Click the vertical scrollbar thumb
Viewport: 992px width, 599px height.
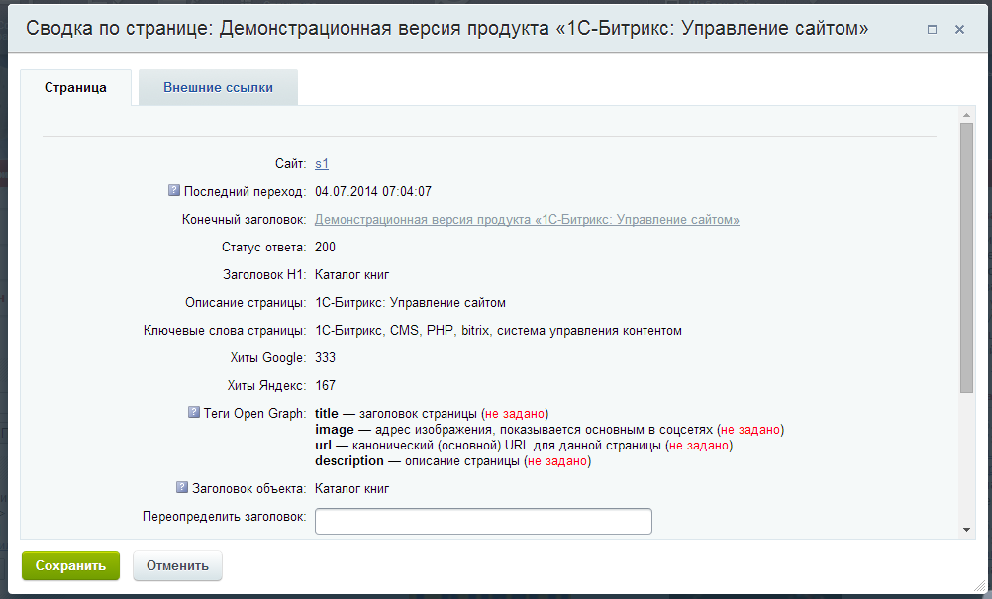[966, 257]
